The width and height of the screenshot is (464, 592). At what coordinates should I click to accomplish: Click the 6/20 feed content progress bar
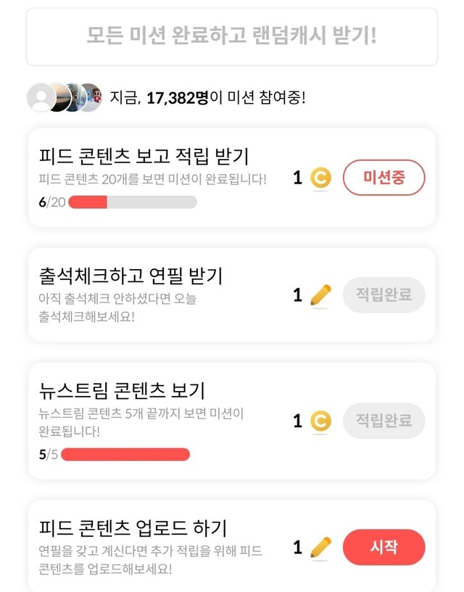click(x=132, y=202)
